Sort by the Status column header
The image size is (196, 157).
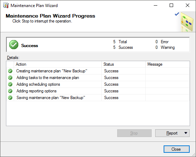124,64
